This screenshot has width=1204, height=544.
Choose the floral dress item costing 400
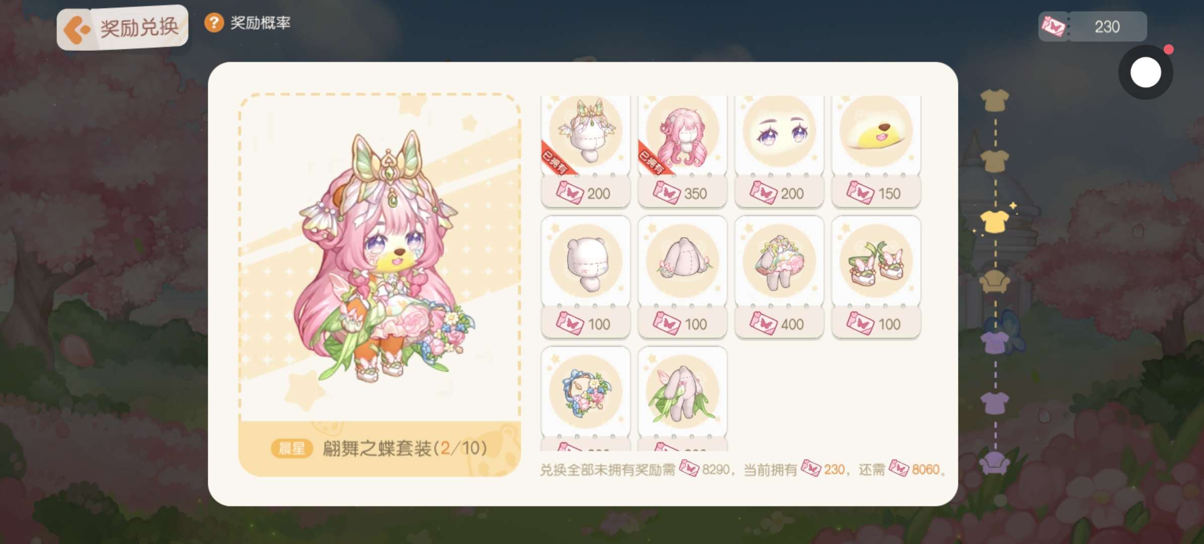779,277
